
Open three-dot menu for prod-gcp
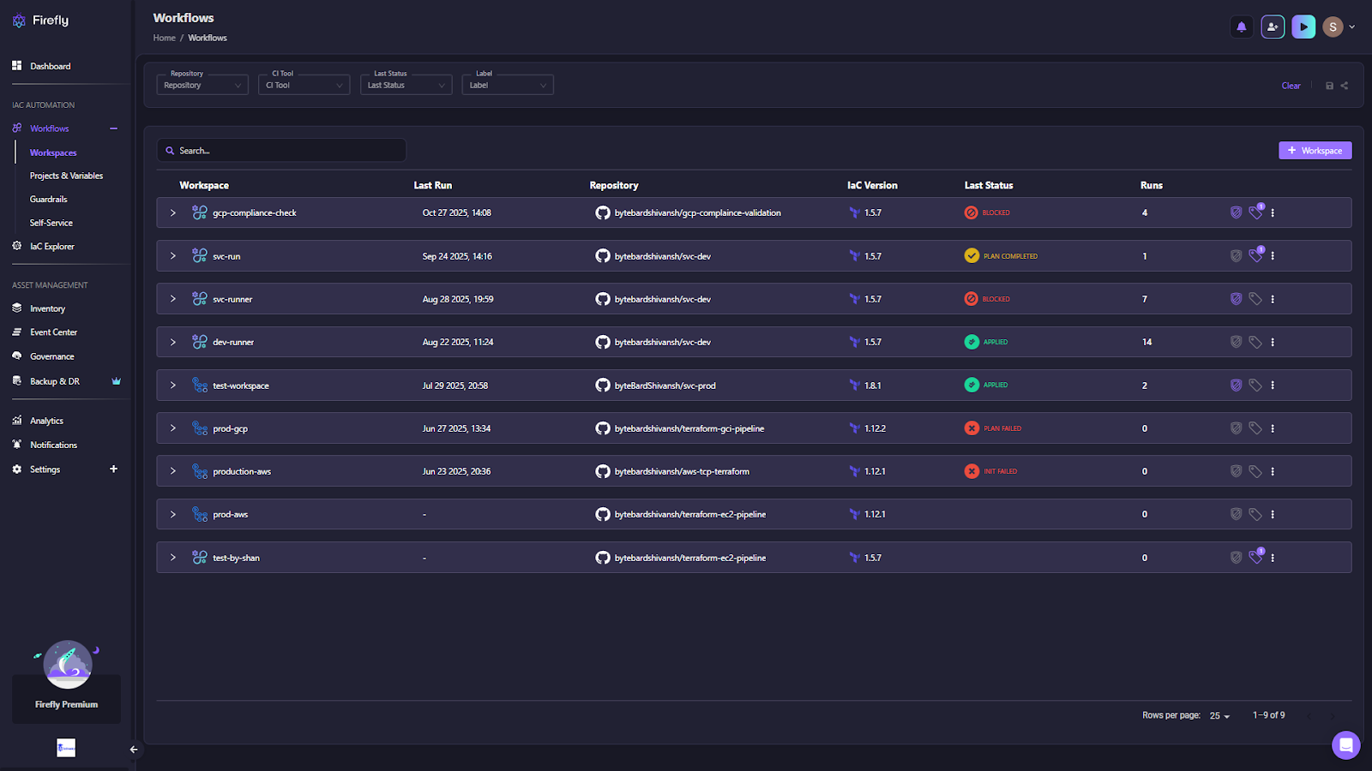tap(1273, 428)
